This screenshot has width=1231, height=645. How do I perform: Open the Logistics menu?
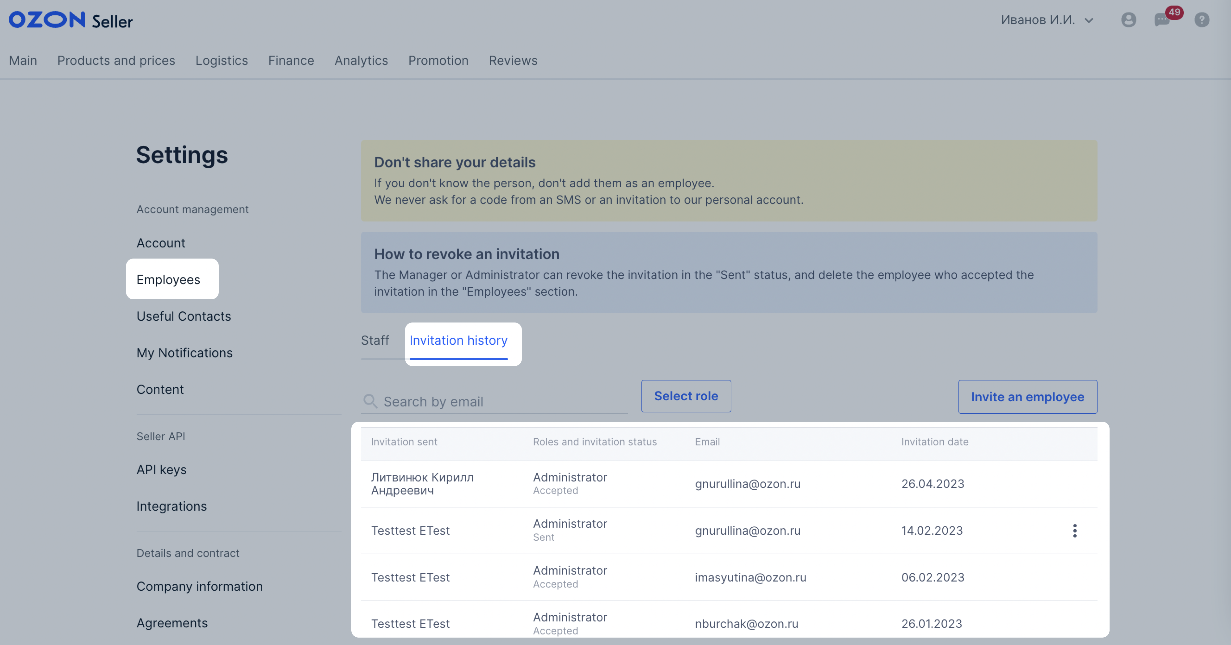221,61
